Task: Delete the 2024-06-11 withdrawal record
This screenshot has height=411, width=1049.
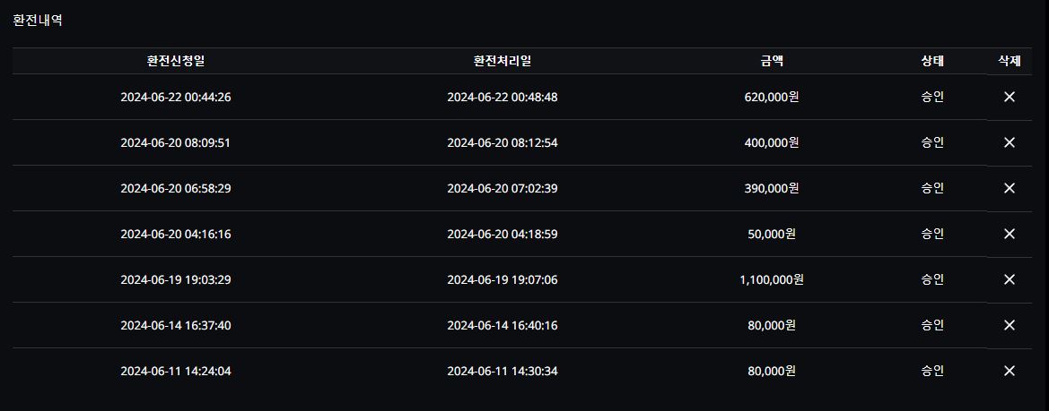Action: coord(1009,371)
